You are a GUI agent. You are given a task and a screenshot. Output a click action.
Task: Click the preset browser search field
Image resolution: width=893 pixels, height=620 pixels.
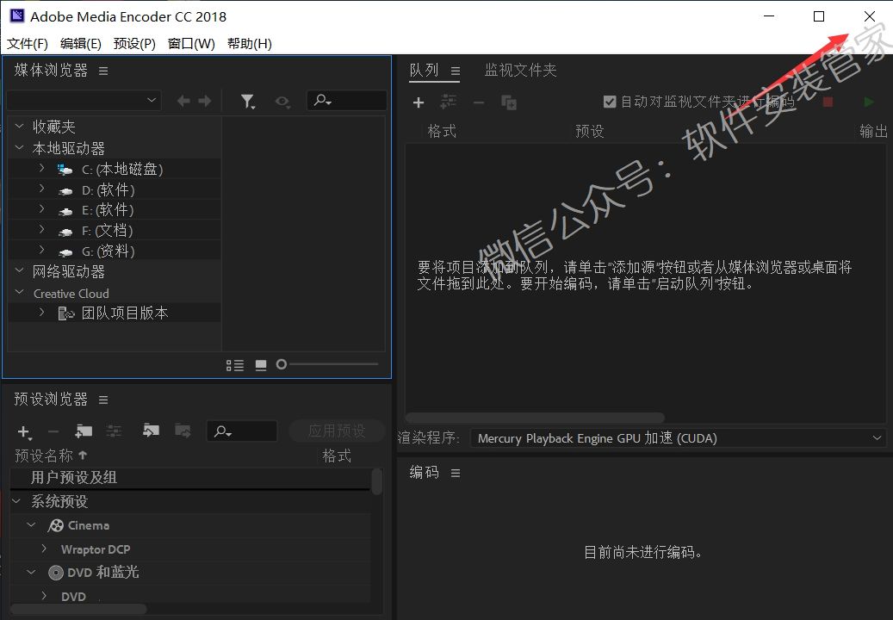coord(250,431)
